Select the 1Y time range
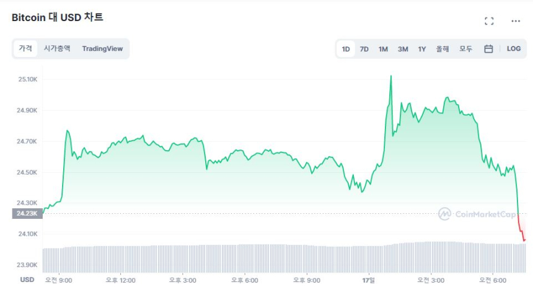The width and height of the screenshot is (533, 287). coord(422,49)
